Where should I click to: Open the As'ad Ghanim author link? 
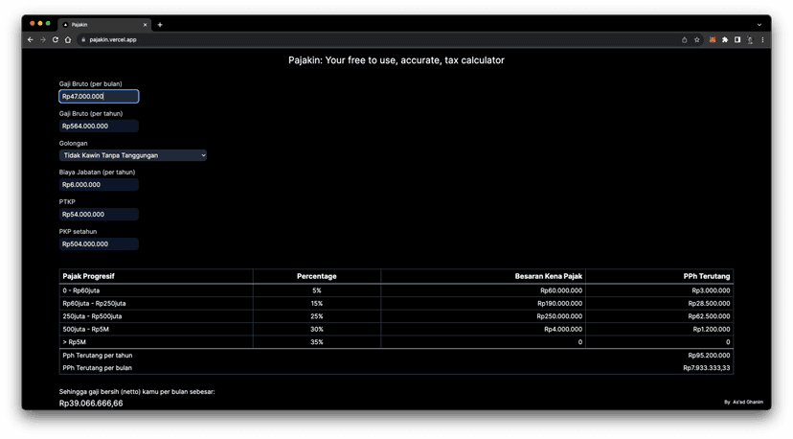click(x=747, y=402)
